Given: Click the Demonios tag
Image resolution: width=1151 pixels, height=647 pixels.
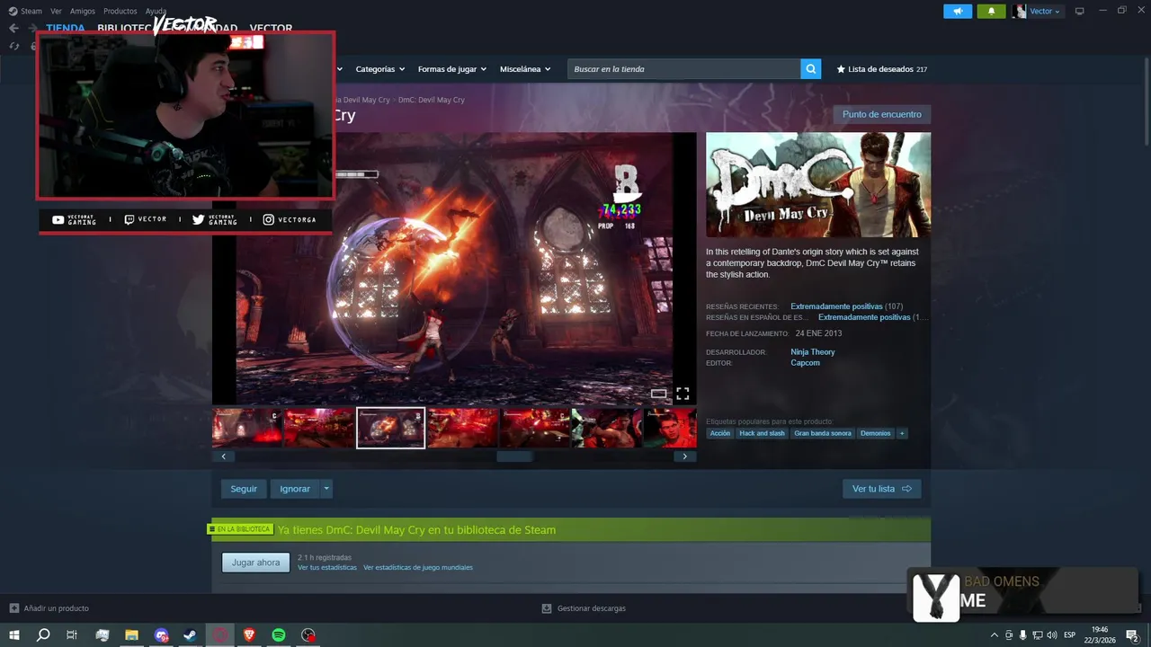Looking at the screenshot, I should [x=875, y=433].
